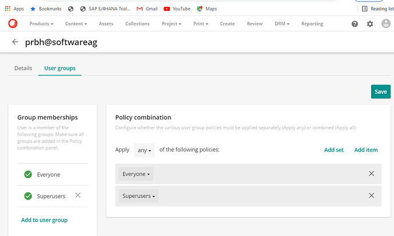Expand the Apply any/all dropdown

[144, 150]
